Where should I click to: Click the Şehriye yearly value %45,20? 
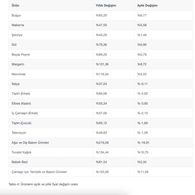coord(101,35)
